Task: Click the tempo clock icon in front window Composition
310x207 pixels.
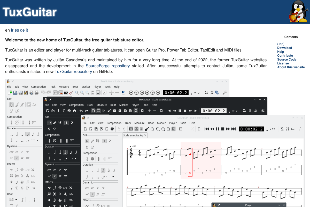Action: tap(92, 159)
